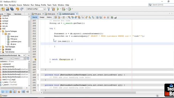Click the Stop Macro Recording icon

click(x=108, y=17)
